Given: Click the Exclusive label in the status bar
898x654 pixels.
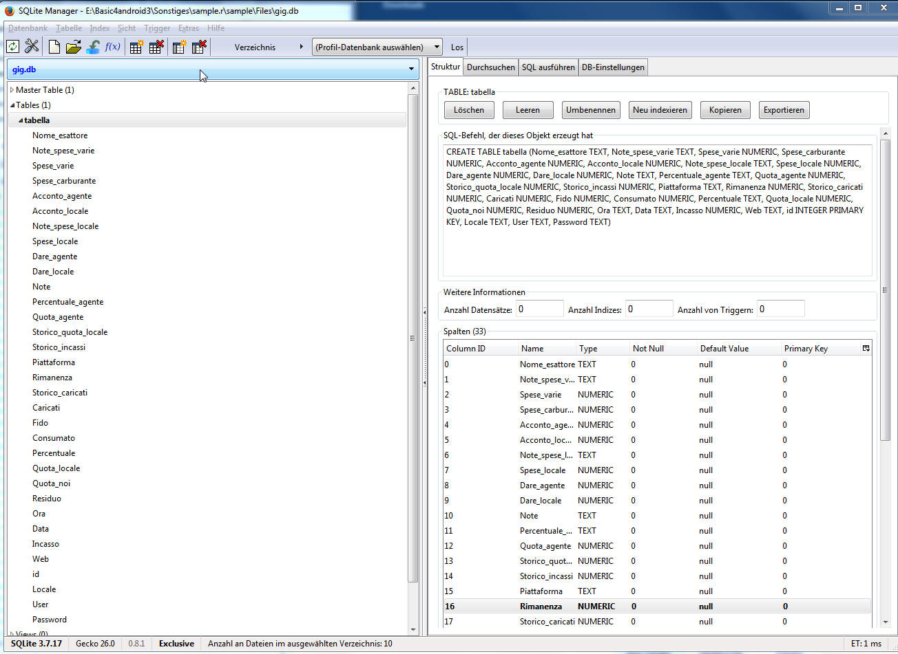Looking at the screenshot, I should pyautogui.click(x=176, y=644).
